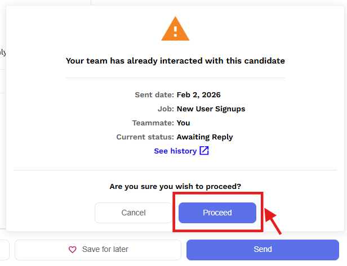Click the Awaiting Reply status text
Viewport: 347px width, 266px height.
click(x=204, y=137)
